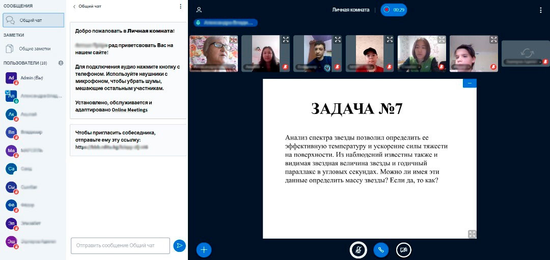Screen dimensions: 550x260
Task: Expand the first webcam to fullscreen
Action: coord(234,39)
